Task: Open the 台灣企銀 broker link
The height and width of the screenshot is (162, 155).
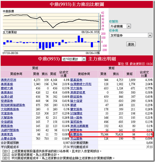Action: click(x=7, y=97)
